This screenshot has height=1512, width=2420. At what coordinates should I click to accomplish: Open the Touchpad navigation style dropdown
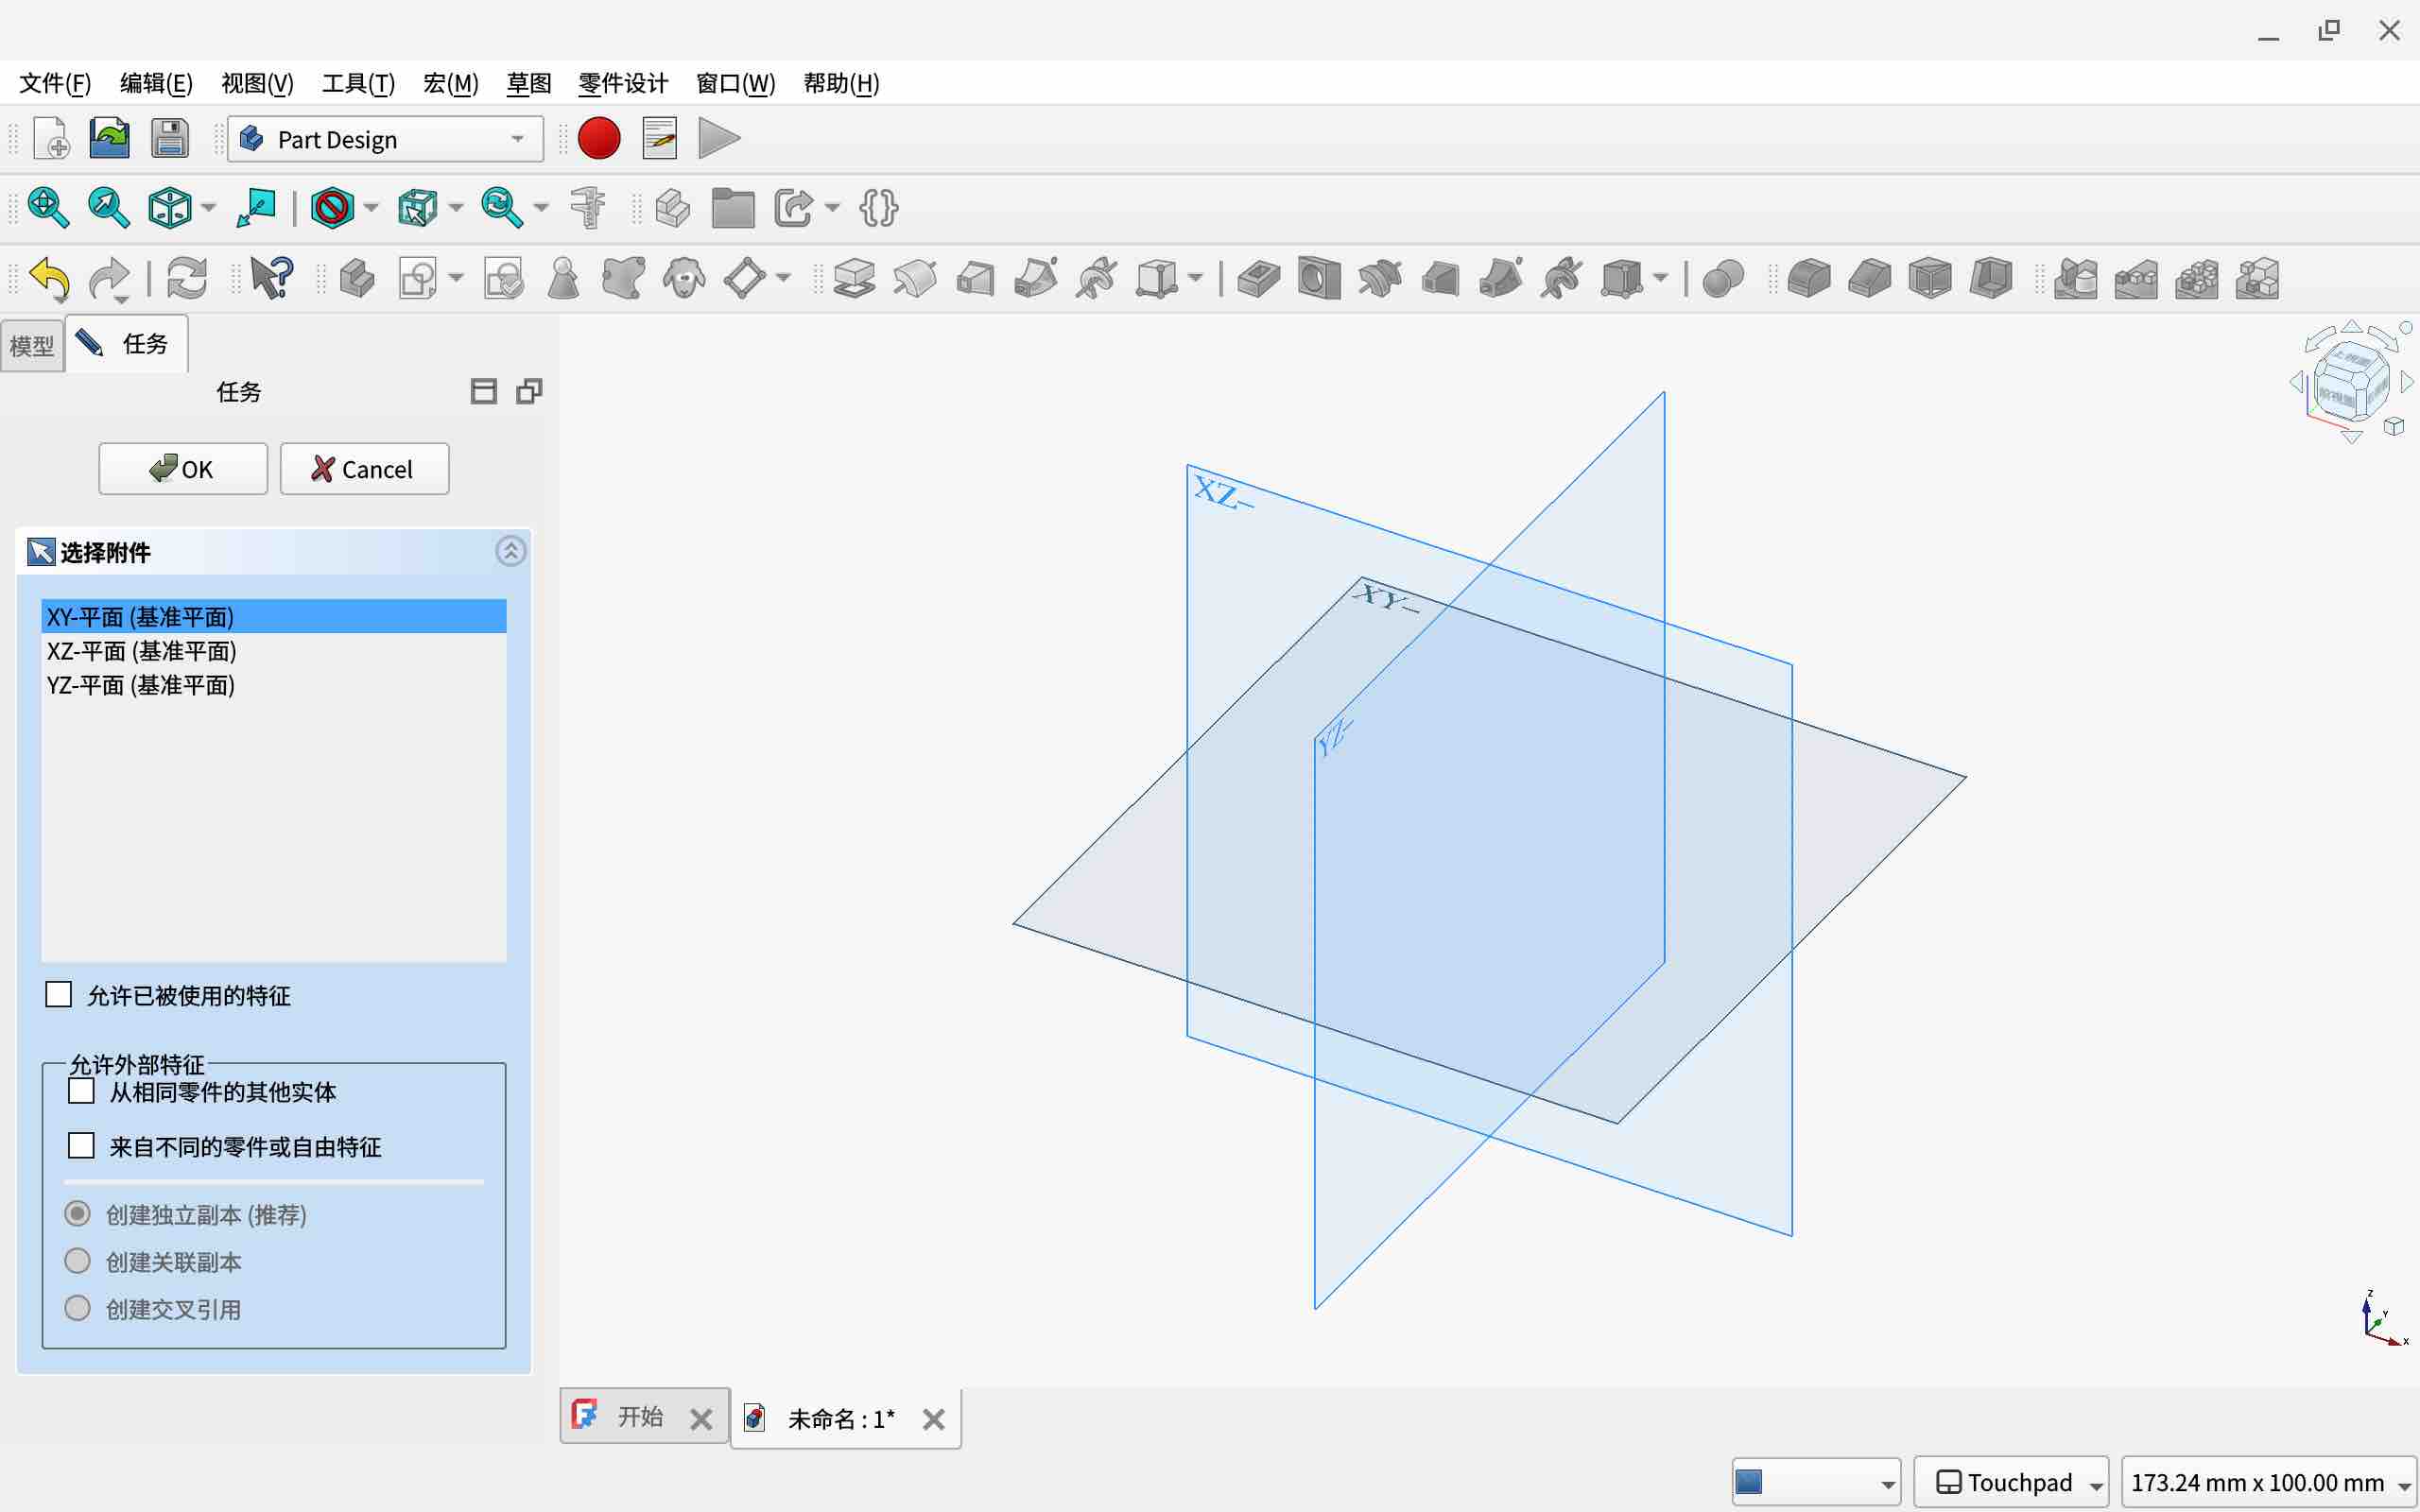[2010, 1482]
